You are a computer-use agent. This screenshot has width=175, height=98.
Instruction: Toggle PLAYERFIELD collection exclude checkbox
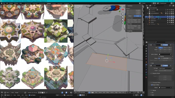166,13
